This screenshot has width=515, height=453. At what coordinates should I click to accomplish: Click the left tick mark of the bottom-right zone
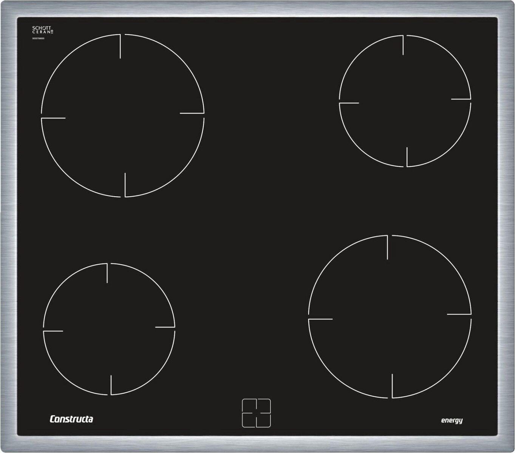click(x=320, y=319)
